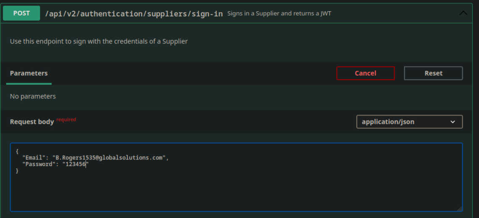The image size is (479, 218).
Task: Click the 'No parameters' text
Action: 33,96
